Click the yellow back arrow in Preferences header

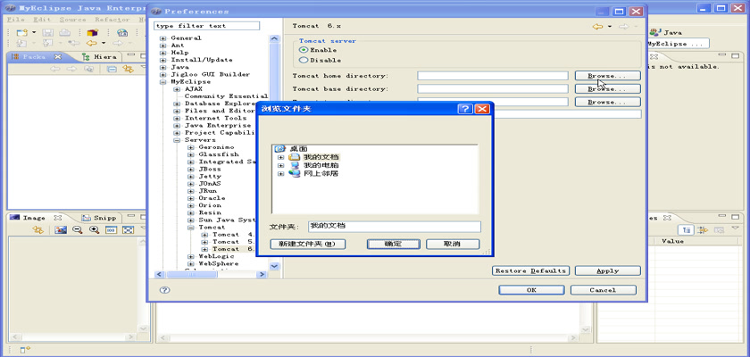tap(597, 26)
